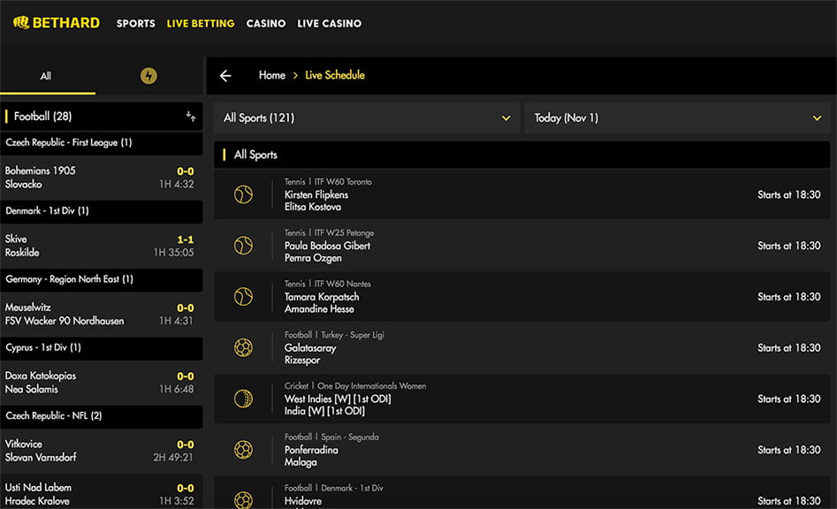Click 1H 35:05 match timer for Skive
Viewport: 837px width, 509px height.
174,253
